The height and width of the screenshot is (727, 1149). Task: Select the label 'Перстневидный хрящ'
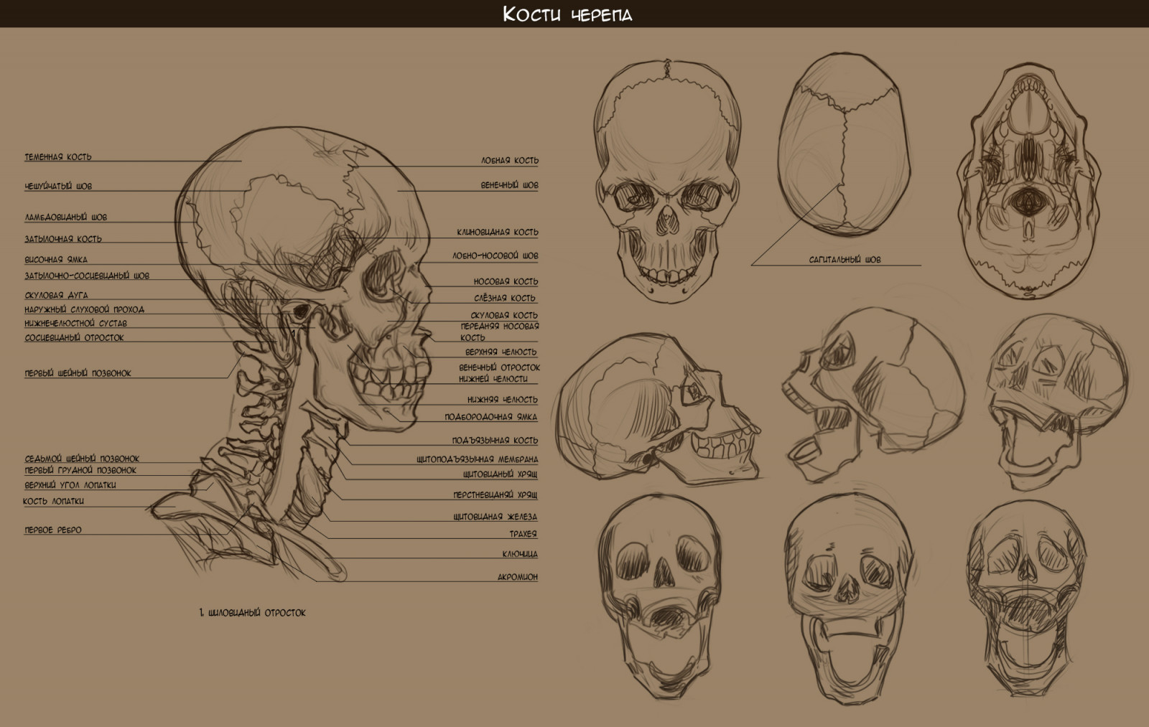[496, 495]
